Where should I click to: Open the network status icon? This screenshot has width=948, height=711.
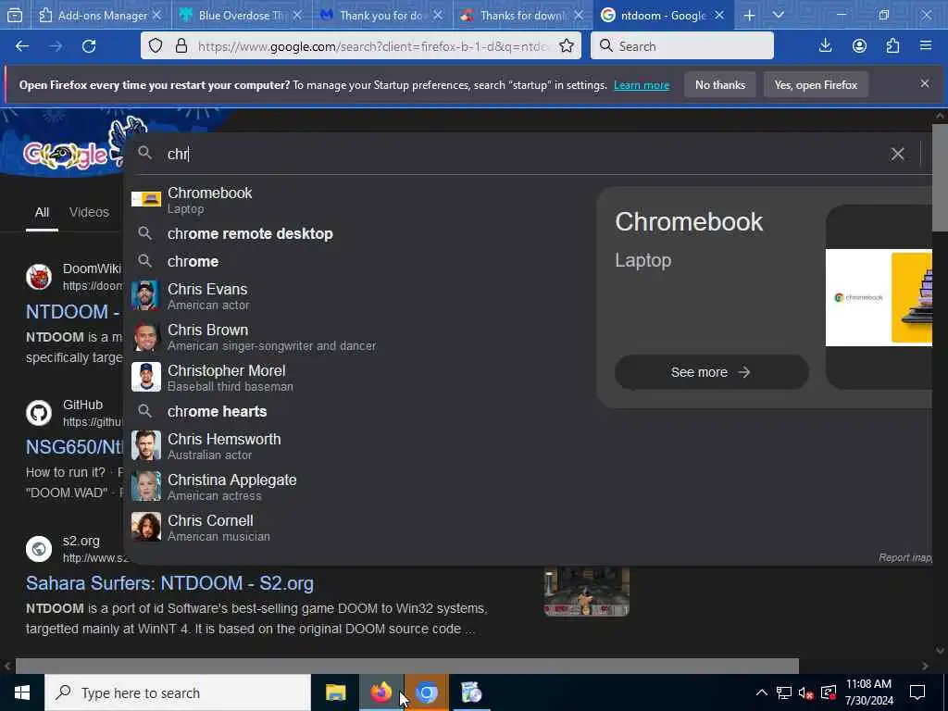(x=783, y=692)
